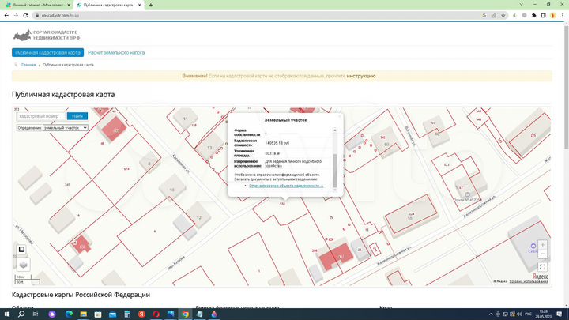Select the Публичная кадастровая карта tab
The image size is (569, 320).
click(x=47, y=52)
